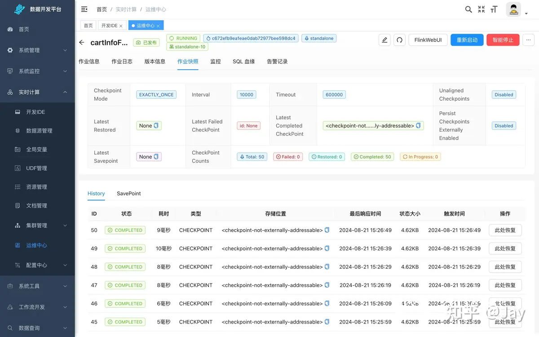Screen dimensions: 539x337
Task: Open 数据源管理 in sidebar
Action: pyautogui.click(x=37, y=131)
